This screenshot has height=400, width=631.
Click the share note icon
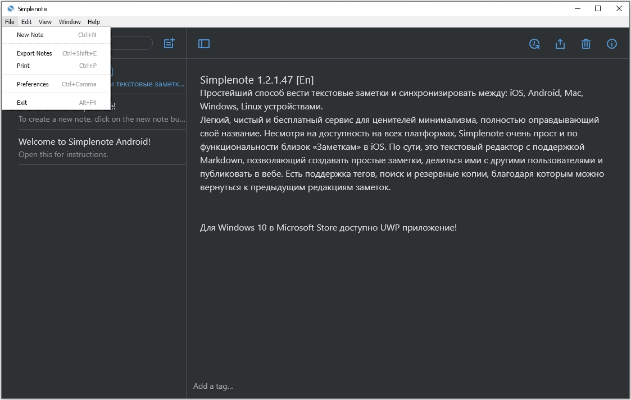(x=560, y=44)
